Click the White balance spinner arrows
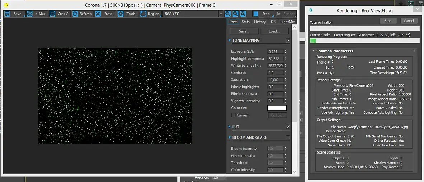 (x=286, y=66)
